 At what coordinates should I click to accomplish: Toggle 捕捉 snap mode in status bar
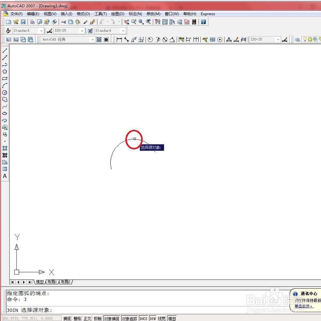click(x=67, y=318)
